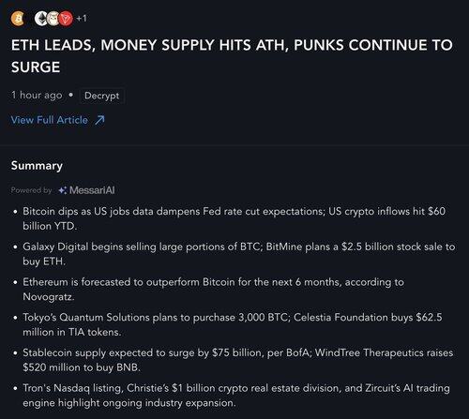The width and height of the screenshot is (469, 419).
Task: Click the white Ethereum asset icon
Action: click(41, 19)
